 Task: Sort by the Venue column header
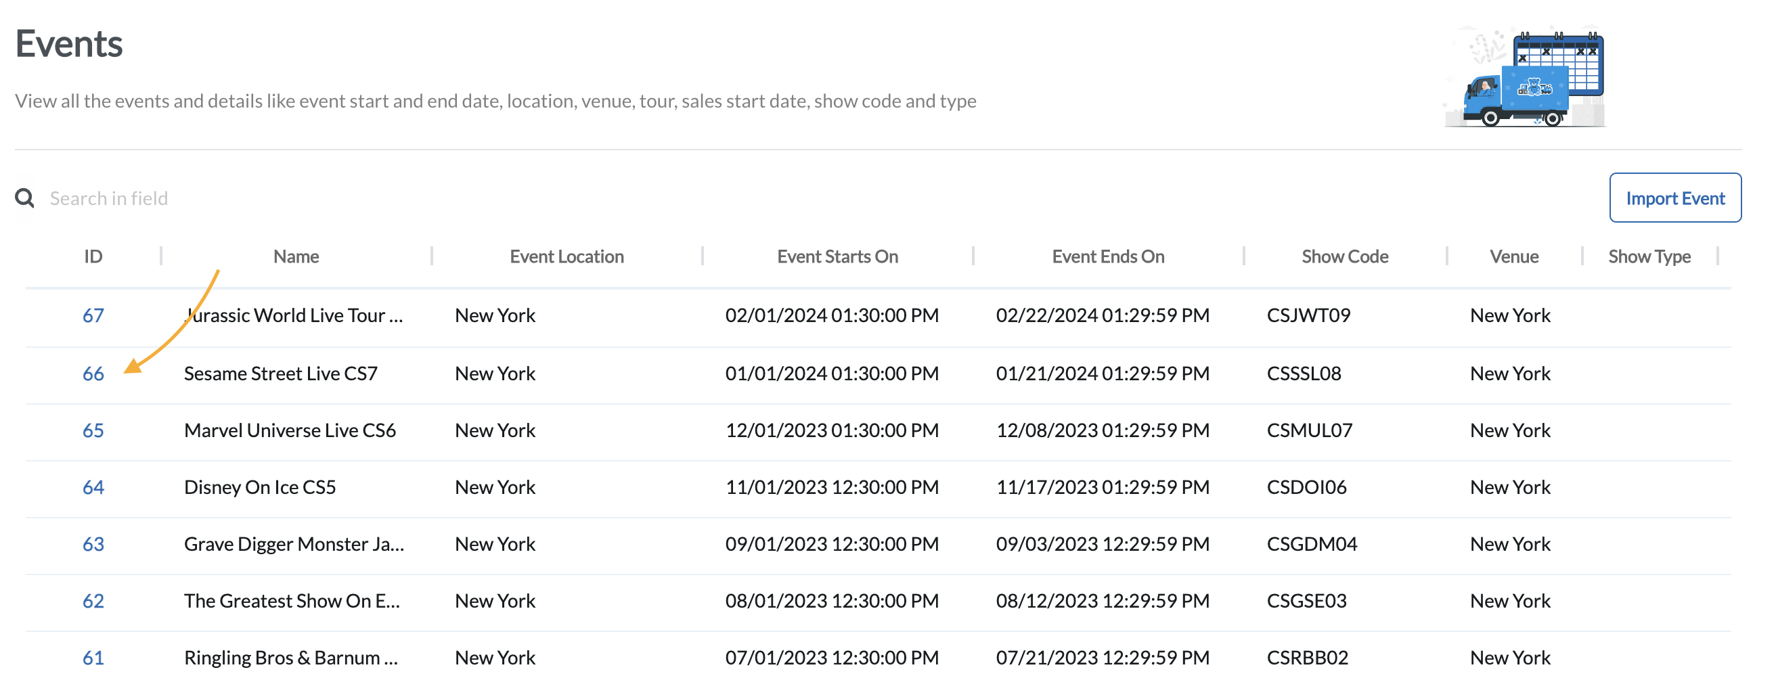[x=1514, y=256]
